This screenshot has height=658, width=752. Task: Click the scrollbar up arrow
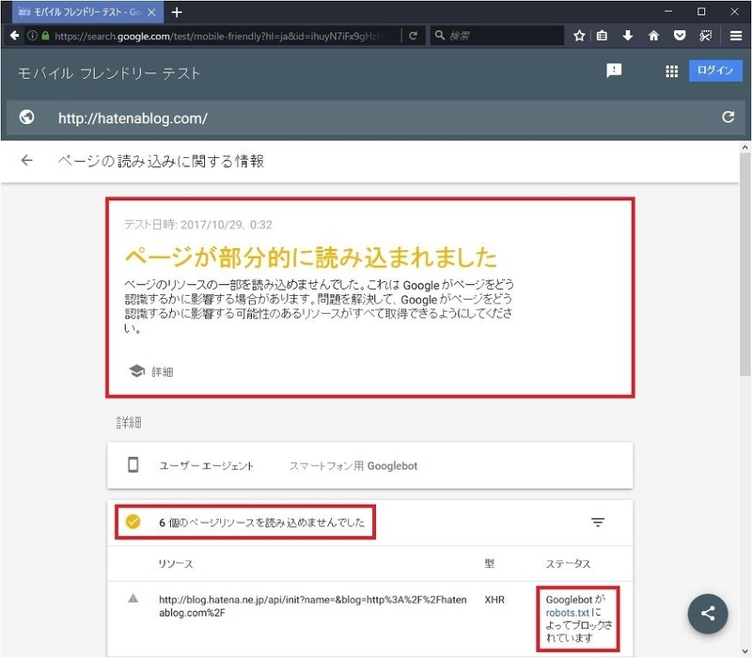pos(744,148)
